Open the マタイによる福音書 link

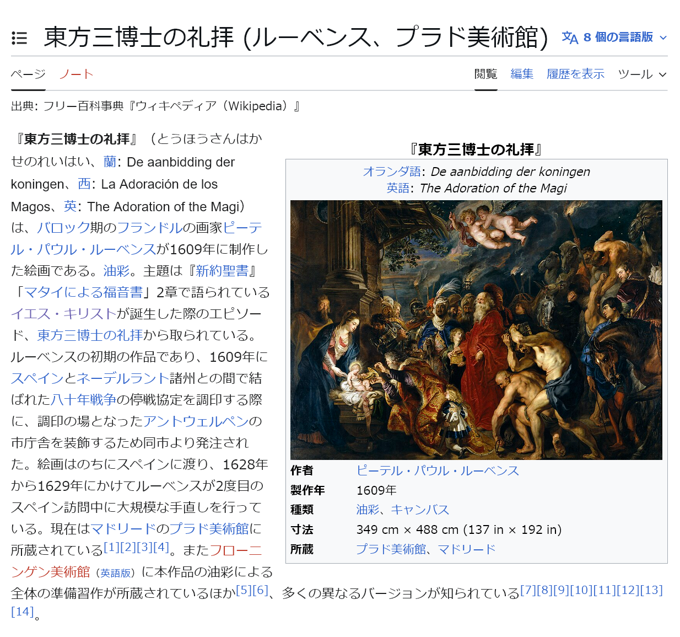pyautogui.click(x=84, y=292)
